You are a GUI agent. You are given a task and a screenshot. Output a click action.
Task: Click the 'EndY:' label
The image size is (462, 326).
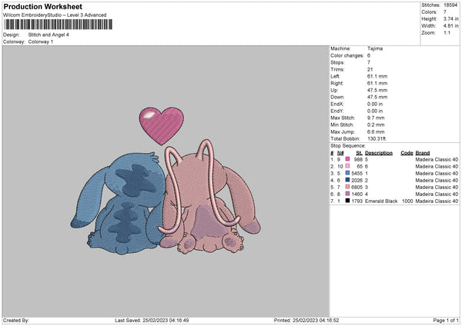[337, 111]
